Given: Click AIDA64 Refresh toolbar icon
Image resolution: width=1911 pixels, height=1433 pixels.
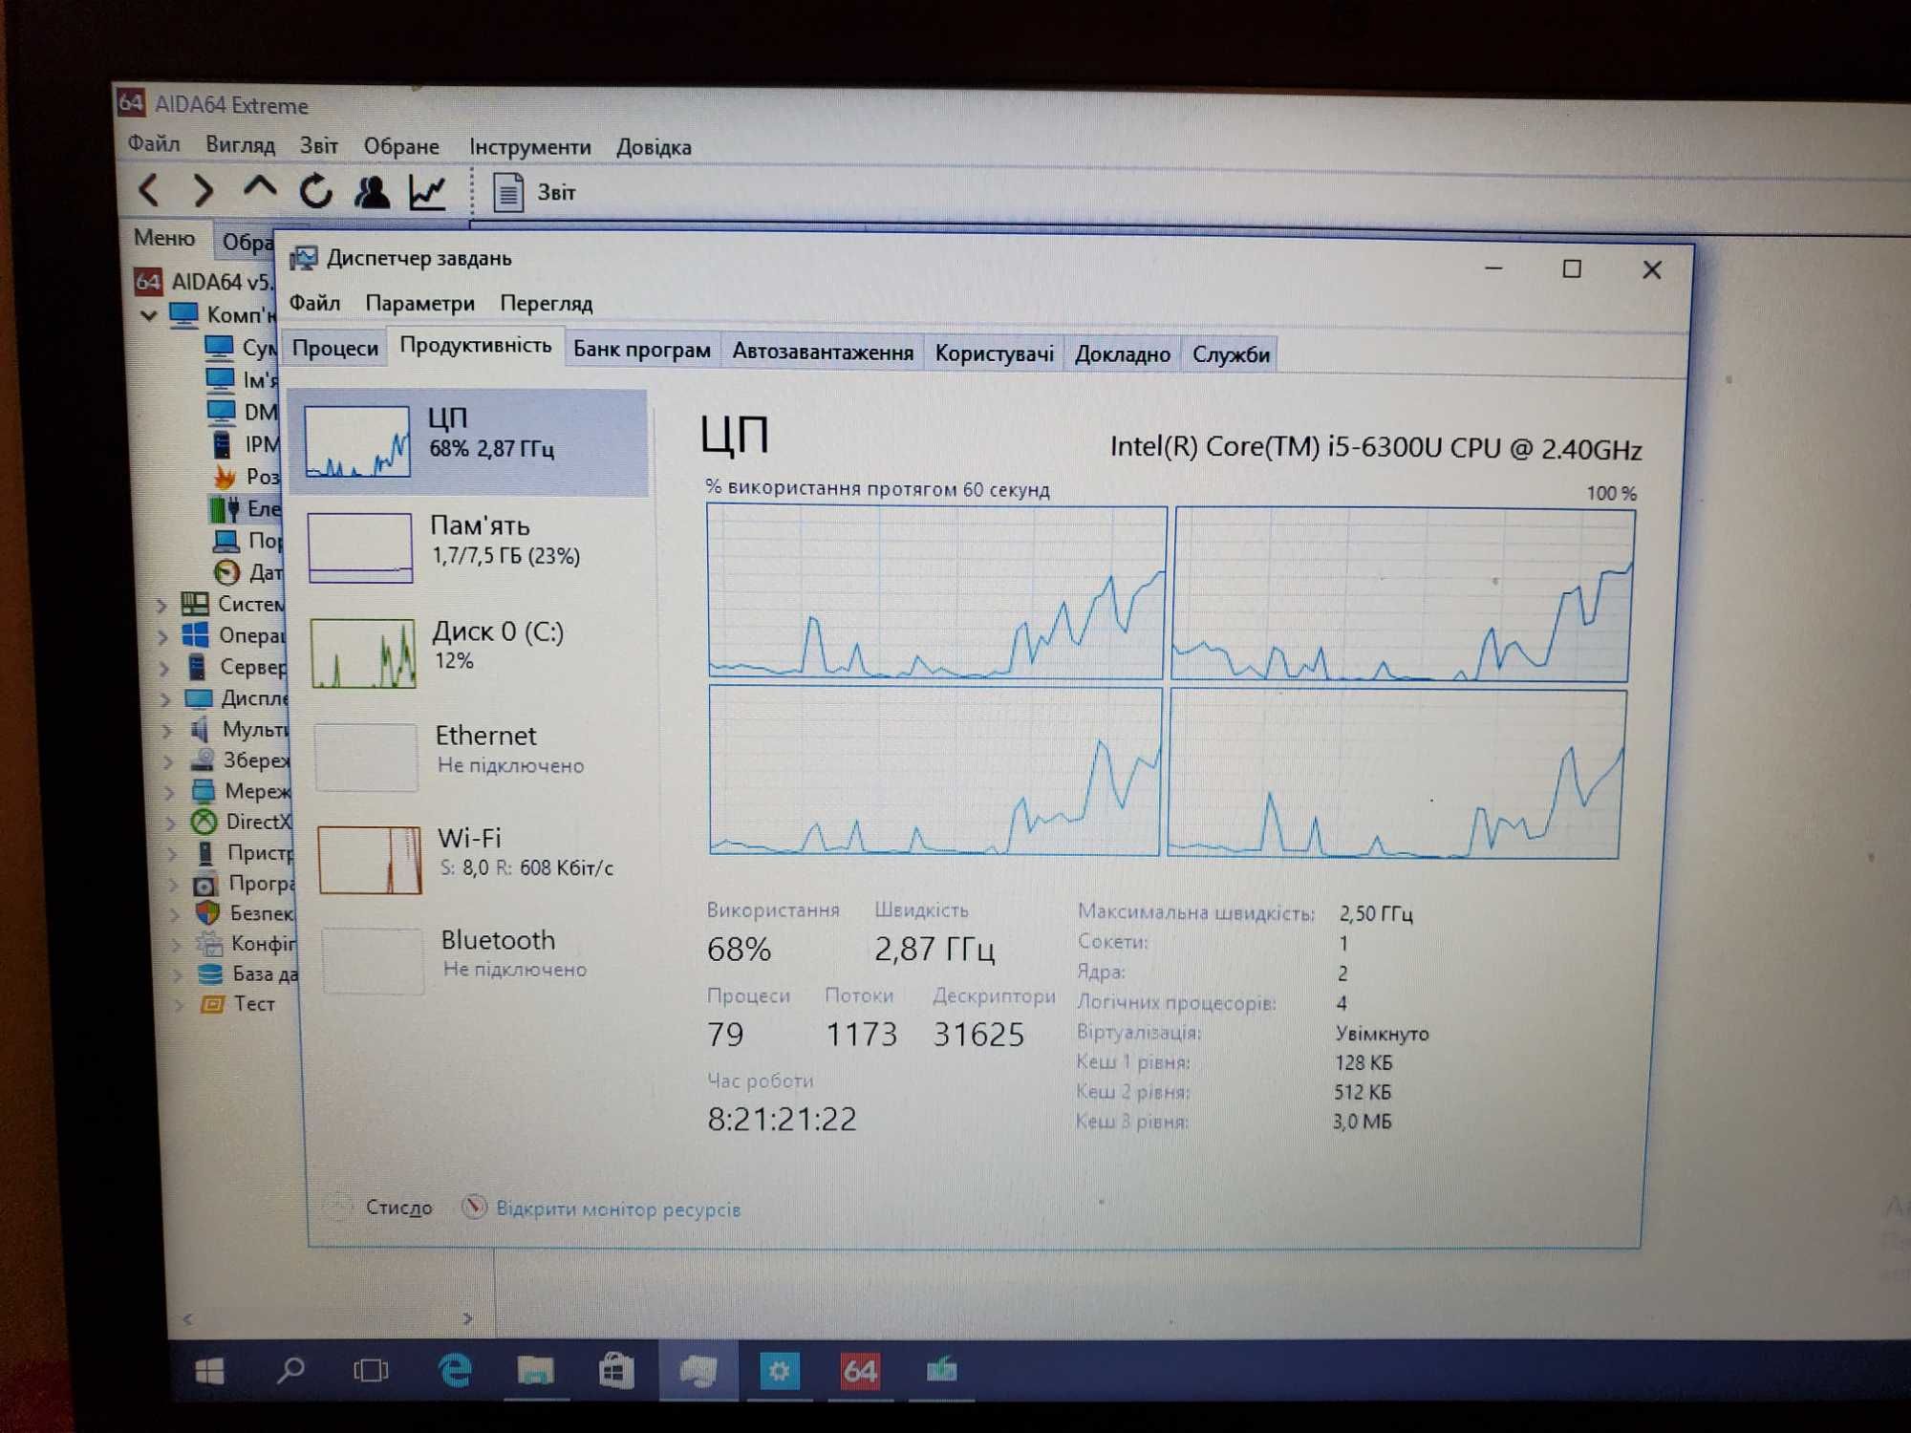Looking at the screenshot, I should [x=315, y=190].
